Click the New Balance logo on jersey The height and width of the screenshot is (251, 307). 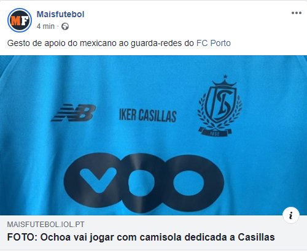(74, 113)
